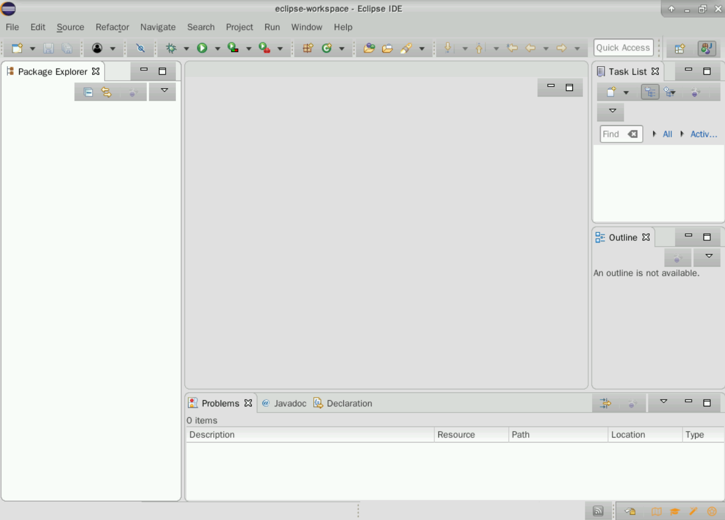Toggle Categorized presentation in Task List
725x520 pixels.
click(650, 92)
